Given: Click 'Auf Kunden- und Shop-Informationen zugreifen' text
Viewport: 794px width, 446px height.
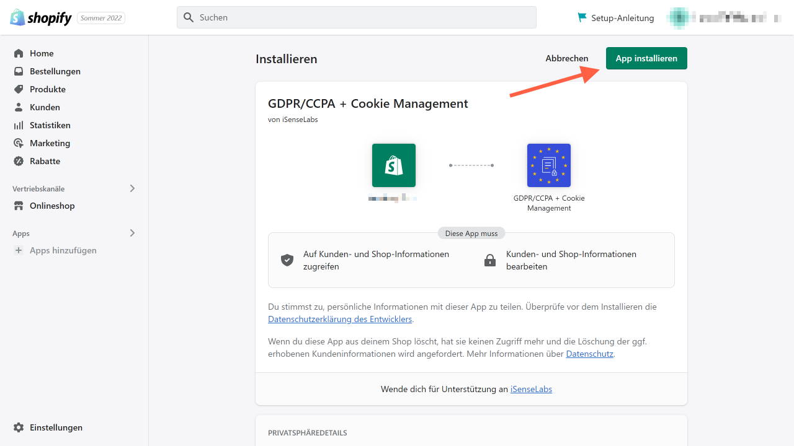Looking at the screenshot, I should 376,260.
